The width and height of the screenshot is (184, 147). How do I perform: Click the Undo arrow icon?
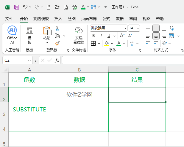tap(25, 7)
